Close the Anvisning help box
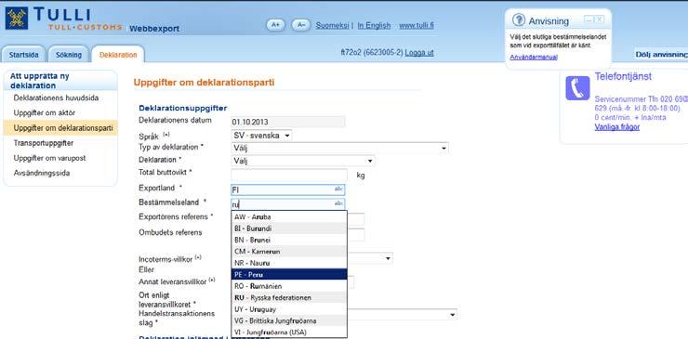The image size is (688, 339). coord(600,20)
